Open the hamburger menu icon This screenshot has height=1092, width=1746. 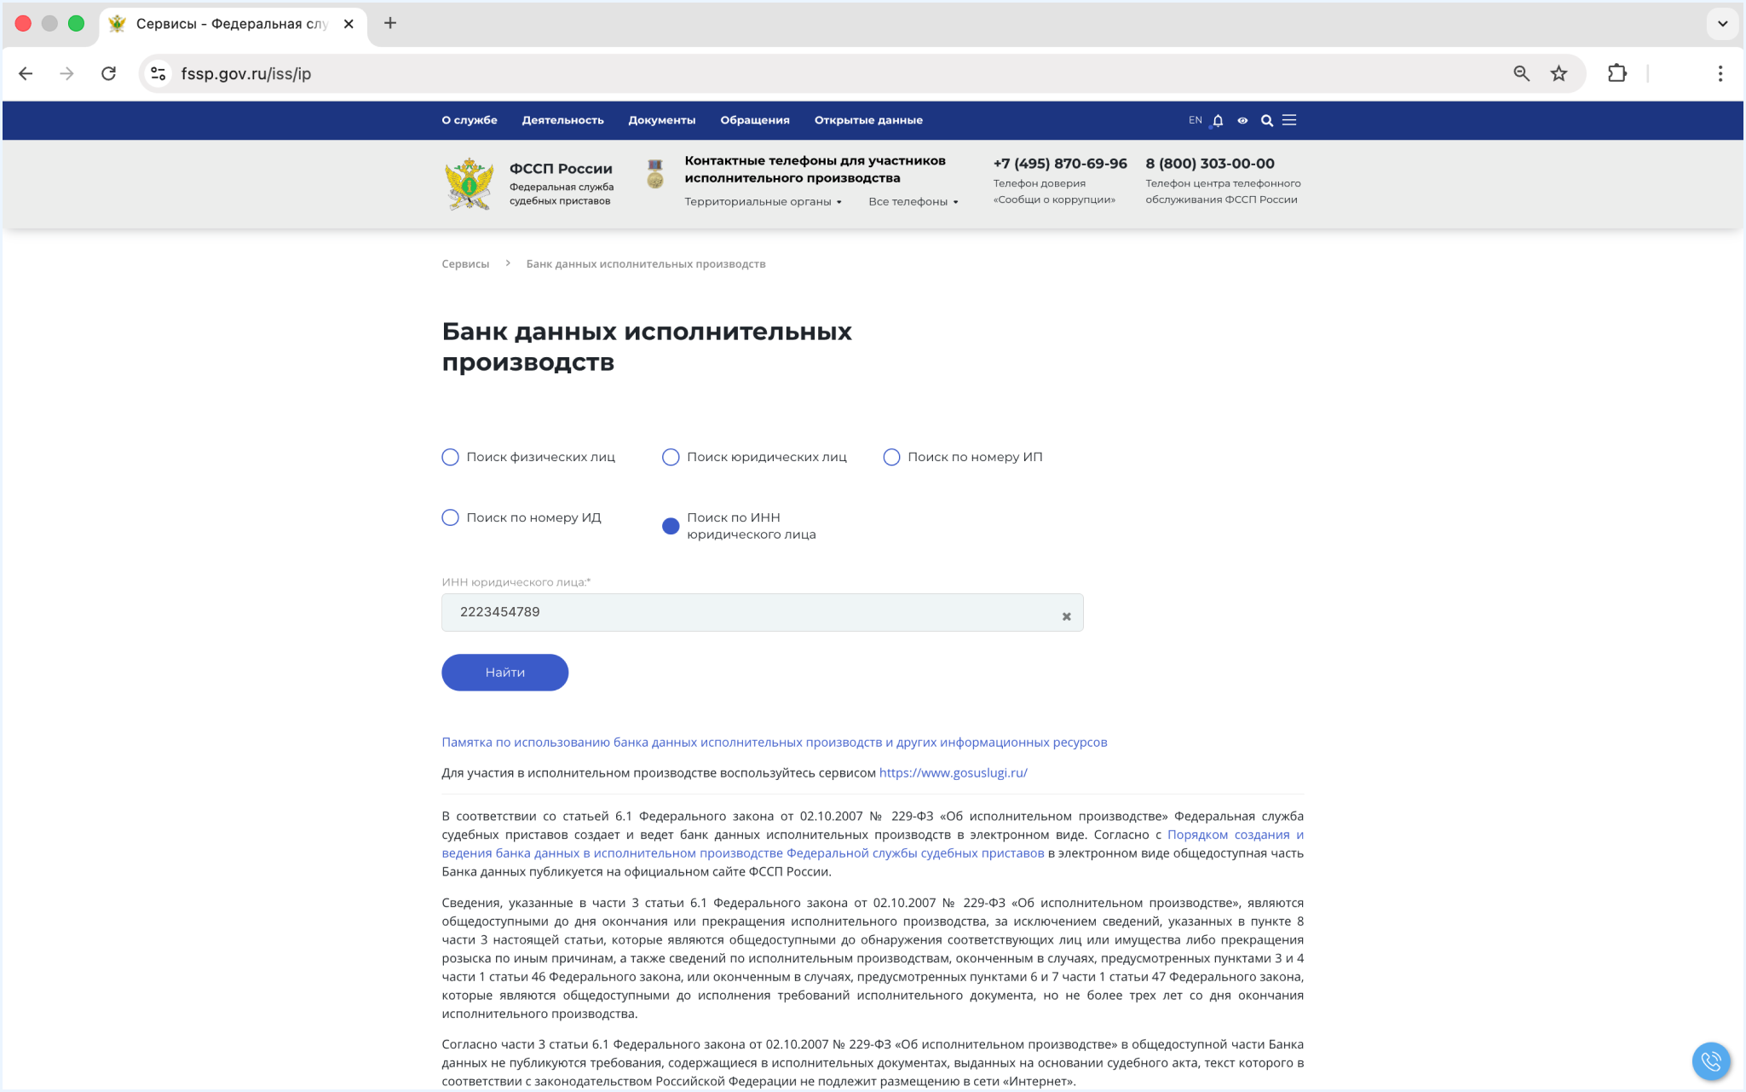(1289, 120)
